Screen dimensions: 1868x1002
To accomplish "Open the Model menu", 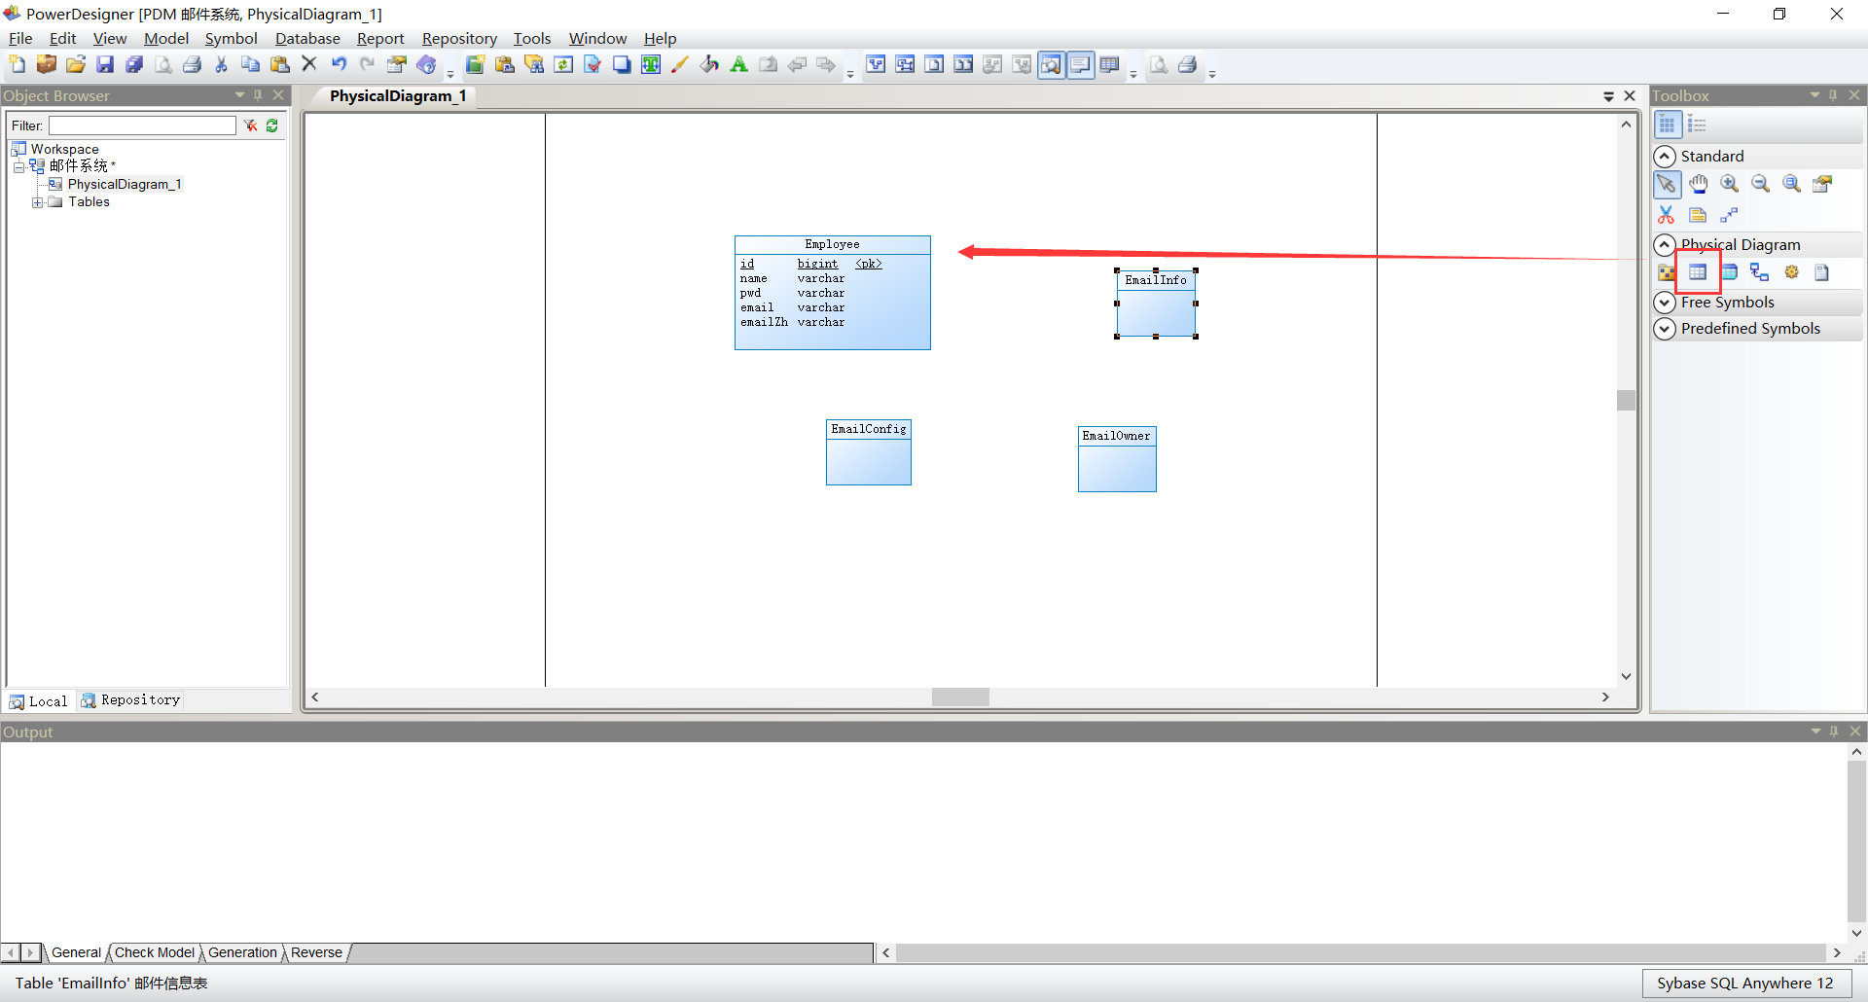I will click(166, 39).
